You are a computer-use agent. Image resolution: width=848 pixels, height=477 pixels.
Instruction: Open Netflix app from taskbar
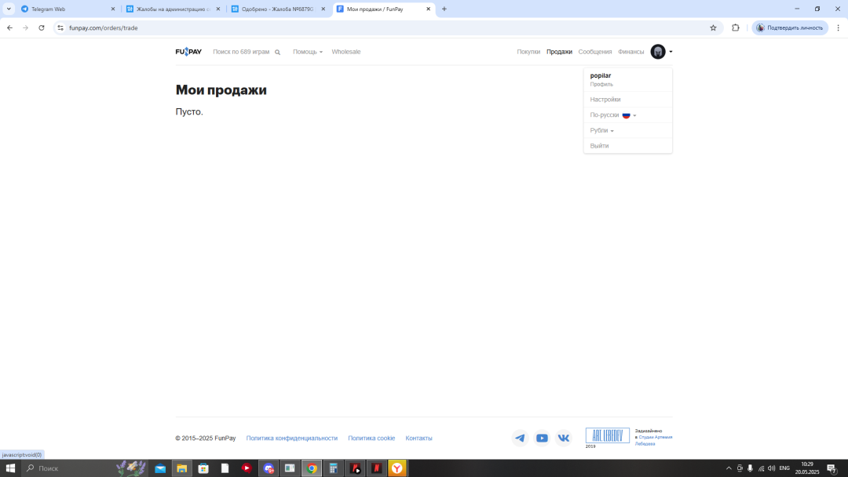(x=376, y=468)
